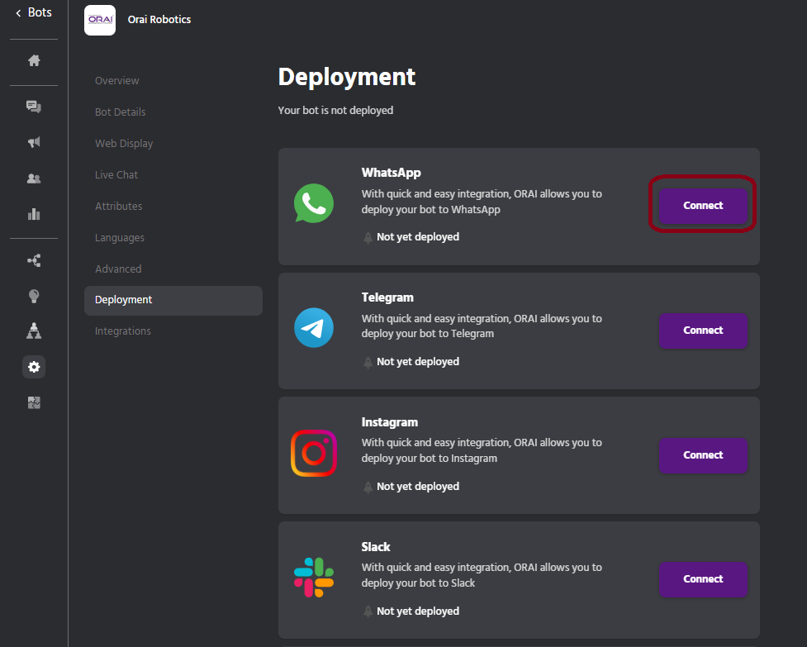The width and height of the screenshot is (807, 647).
Task: Open the hierarchy icon in sidebar
Action: [x=34, y=331]
